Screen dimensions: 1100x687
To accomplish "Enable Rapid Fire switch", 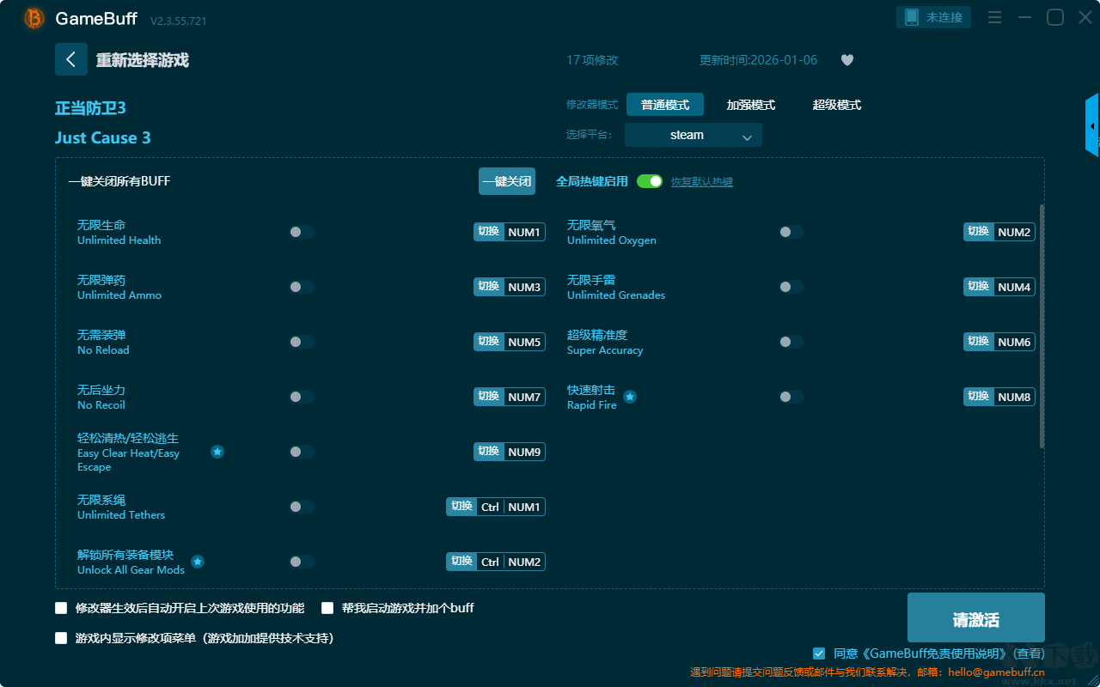I will coord(791,397).
